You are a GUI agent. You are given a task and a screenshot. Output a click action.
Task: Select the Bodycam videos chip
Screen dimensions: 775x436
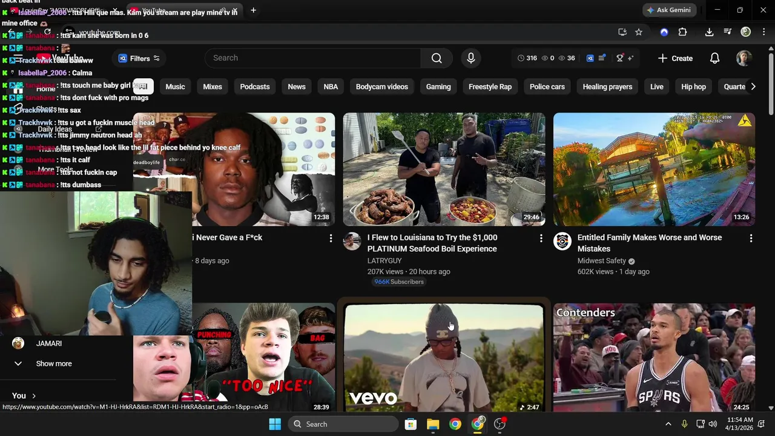click(382, 87)
